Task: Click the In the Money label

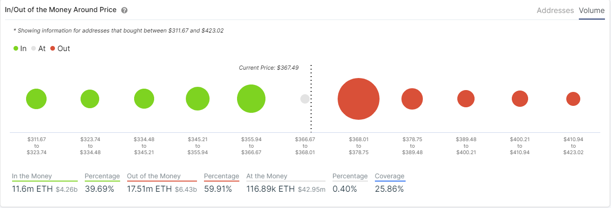Action: 32,176
